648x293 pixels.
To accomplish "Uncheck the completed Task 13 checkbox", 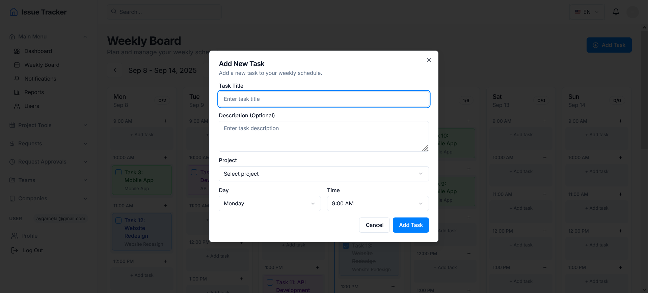I will click(346, 245).
